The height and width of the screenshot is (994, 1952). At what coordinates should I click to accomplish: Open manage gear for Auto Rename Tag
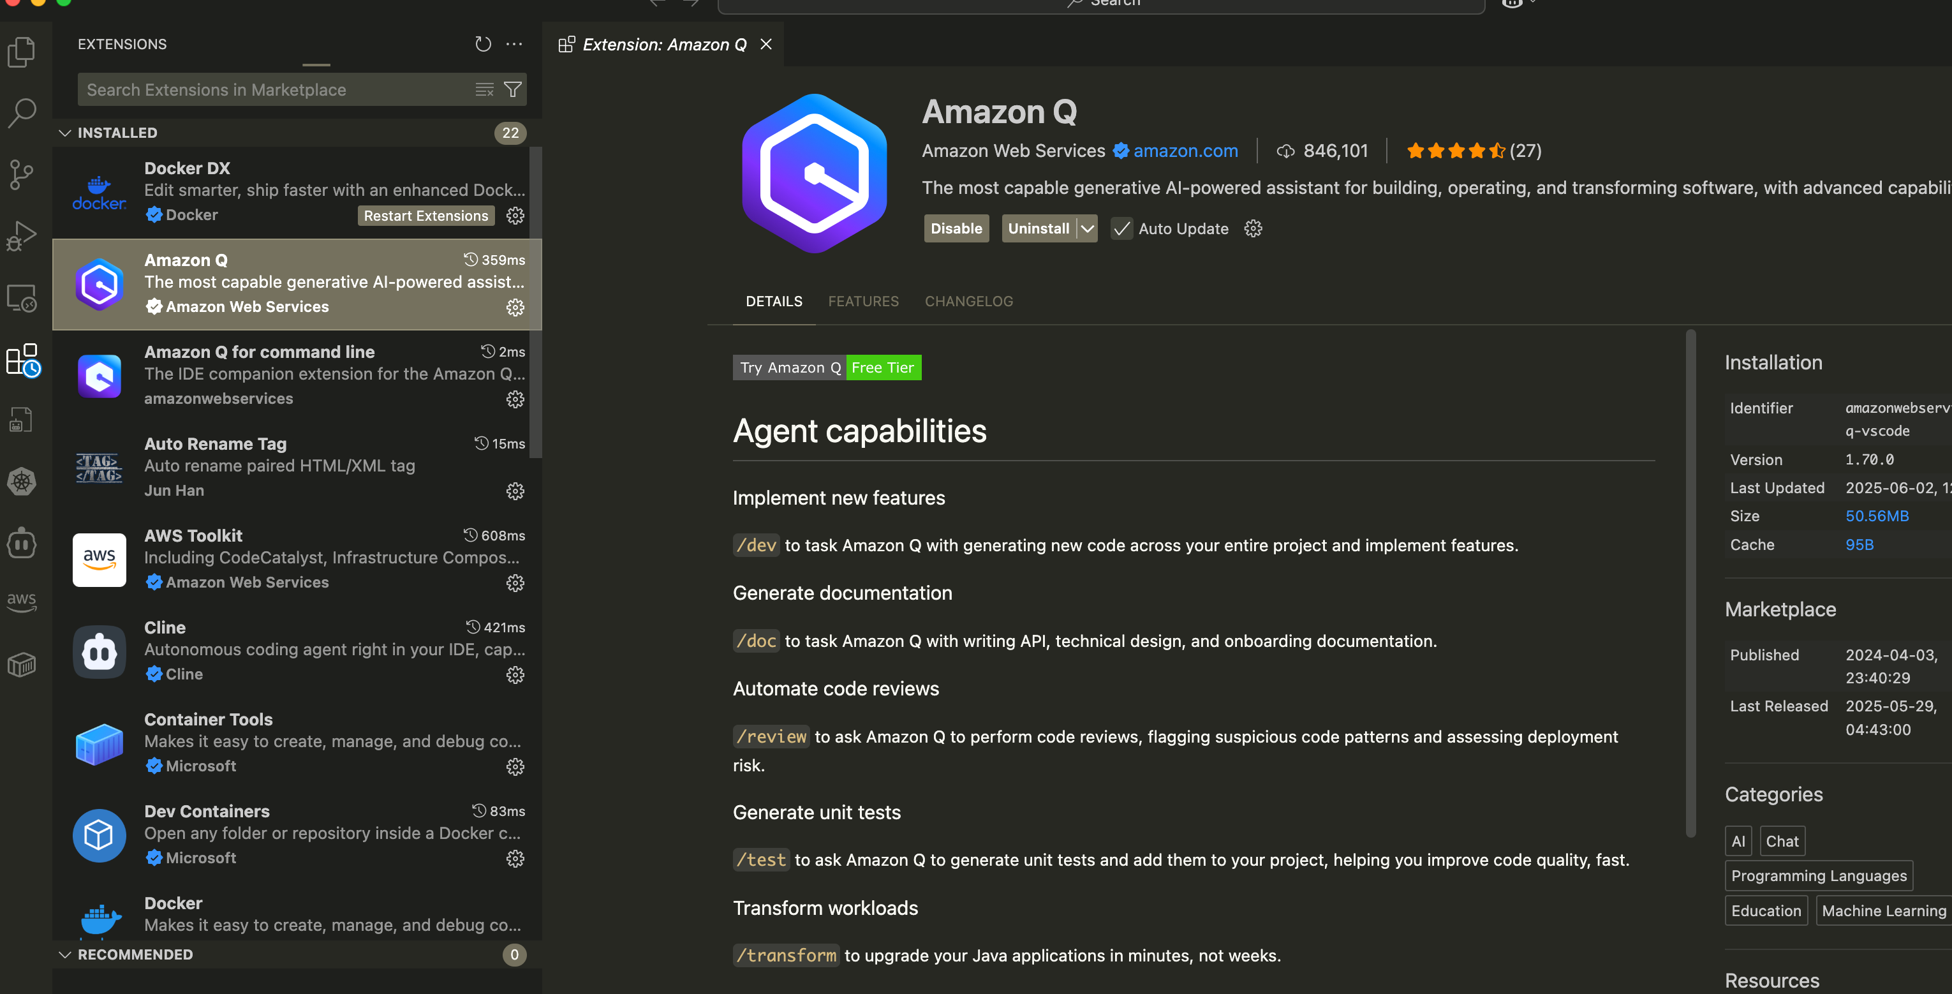pos(515,492)
